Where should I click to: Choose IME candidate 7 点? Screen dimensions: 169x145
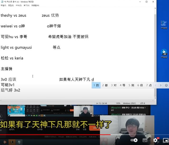click(x=149, y=85)
